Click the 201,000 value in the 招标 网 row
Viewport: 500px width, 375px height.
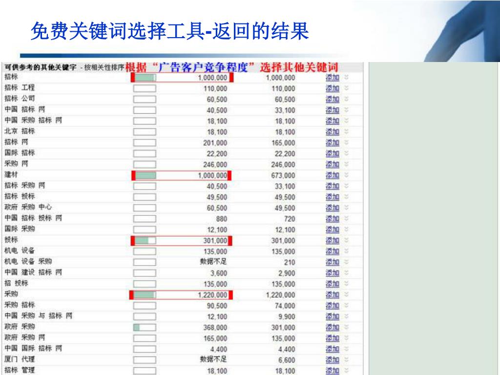click(x=215, y=143)
